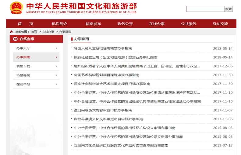Open 内地与港澳文化交流重点项目申报办事指南
This screenshot has width=241, height=155.
click(108, 119)
